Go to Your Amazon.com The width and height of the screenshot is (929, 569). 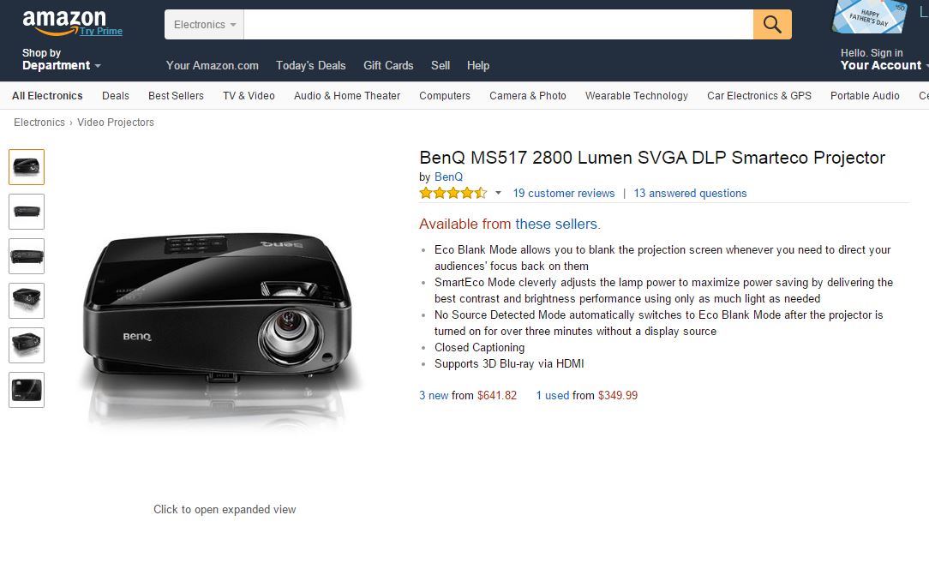point(212,65)
